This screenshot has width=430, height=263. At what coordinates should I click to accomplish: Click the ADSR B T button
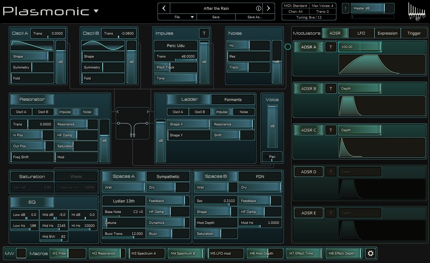[331, 89]
